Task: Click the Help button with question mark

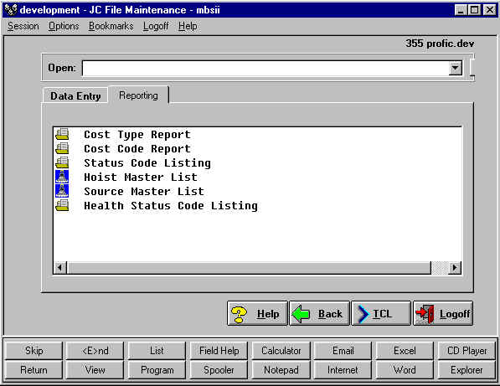Action: [257, 314]
